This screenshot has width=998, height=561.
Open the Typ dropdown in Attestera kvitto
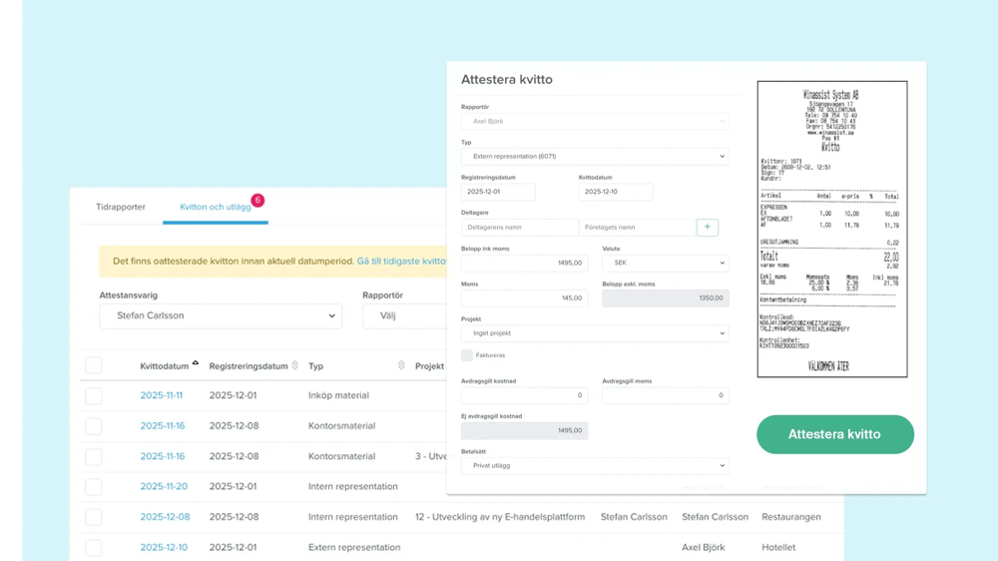[x=595, y=157]
